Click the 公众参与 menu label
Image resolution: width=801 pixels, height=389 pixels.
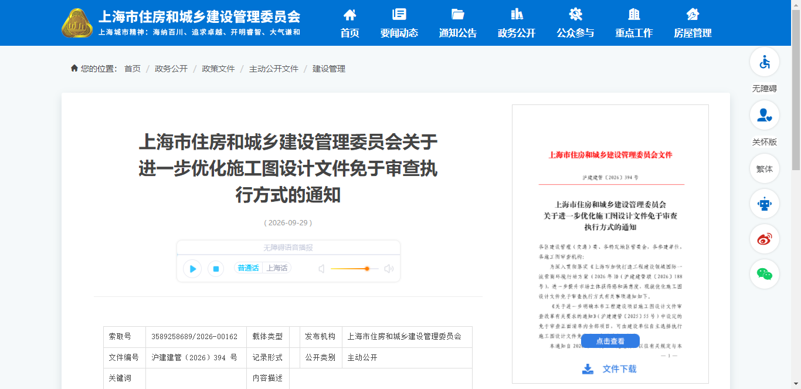[x=575, y=33]
